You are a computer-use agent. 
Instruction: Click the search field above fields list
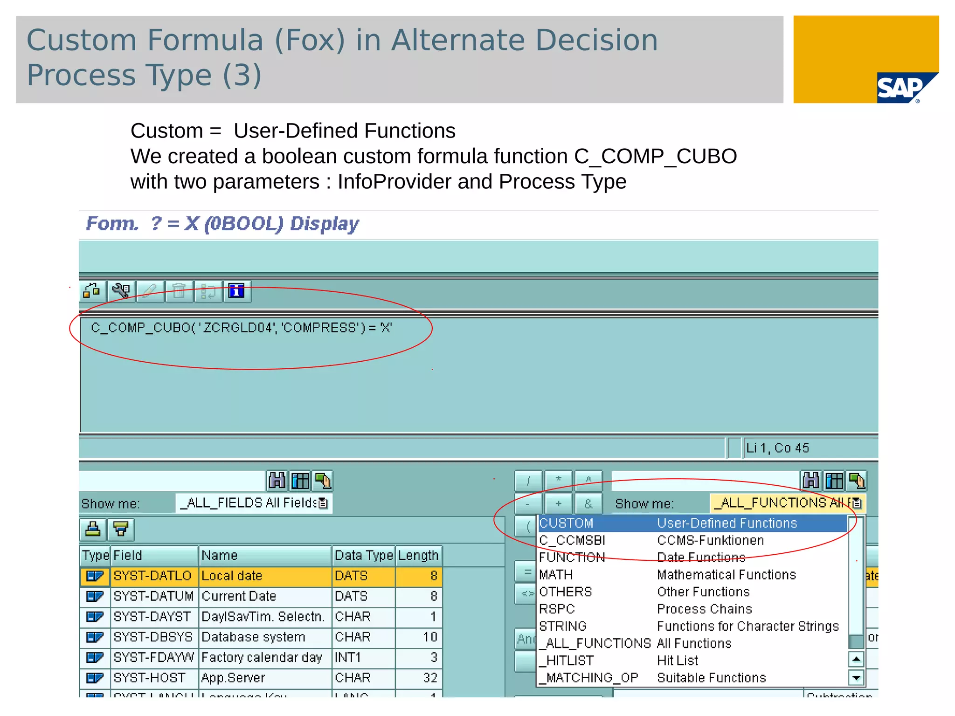(x=173, y=480)
